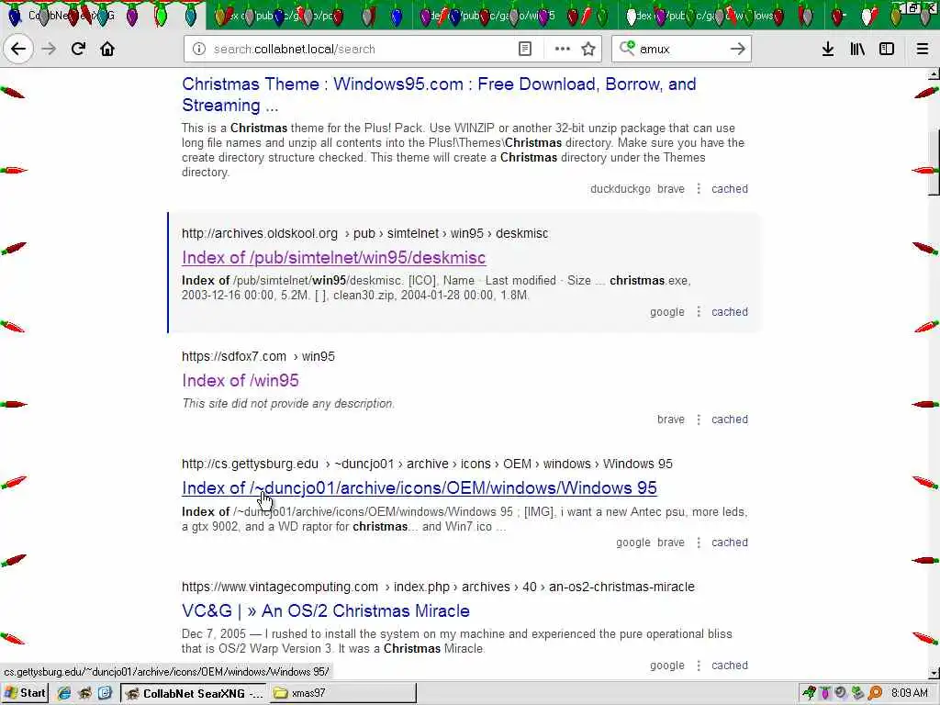
Task: Open the xmas97 folder taskbar button
Action: click(x=343, y=693)
